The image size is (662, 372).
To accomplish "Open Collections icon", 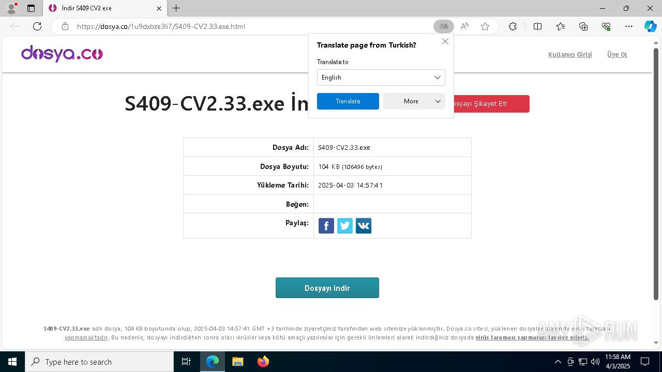I will pos(583,26).
